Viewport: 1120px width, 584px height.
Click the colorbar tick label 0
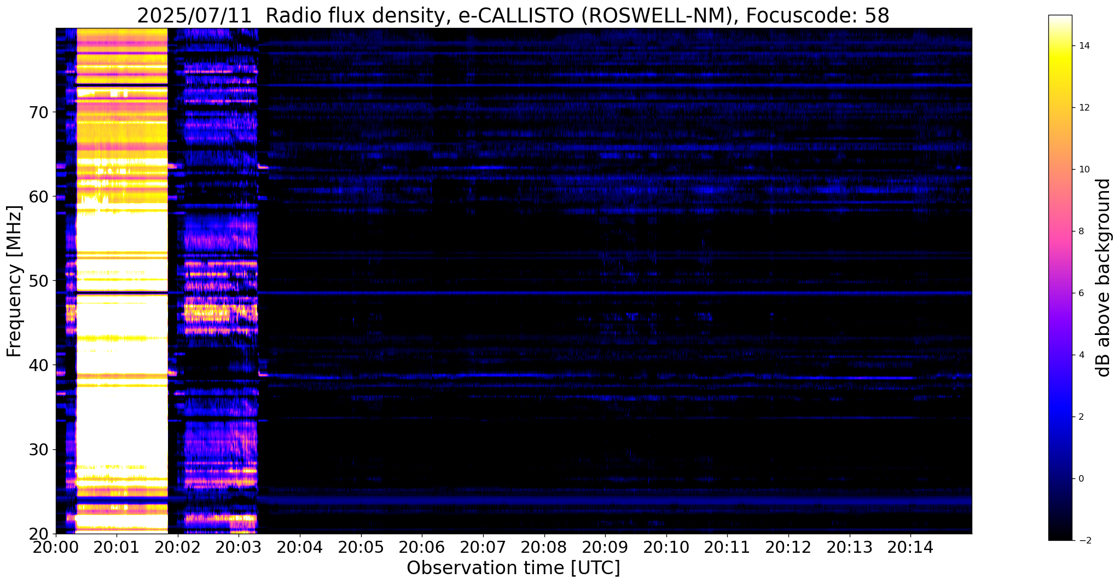click(1081, 479)
